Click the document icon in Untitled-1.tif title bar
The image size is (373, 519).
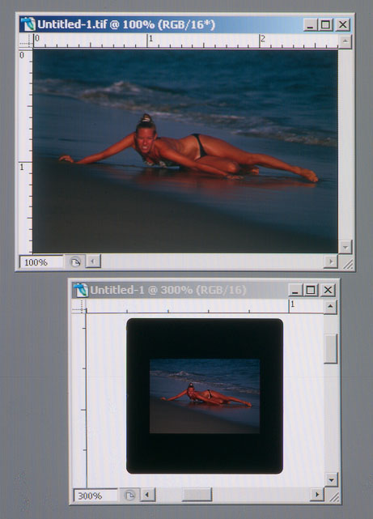tap(28, 24)
